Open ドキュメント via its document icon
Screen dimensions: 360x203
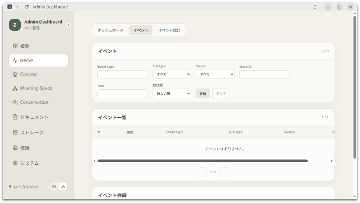[x=15, y=117]
